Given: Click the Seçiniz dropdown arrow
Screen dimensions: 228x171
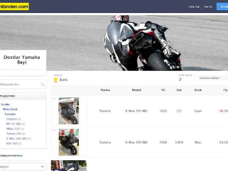Looking at the screenshot, I should click(42, 167).
